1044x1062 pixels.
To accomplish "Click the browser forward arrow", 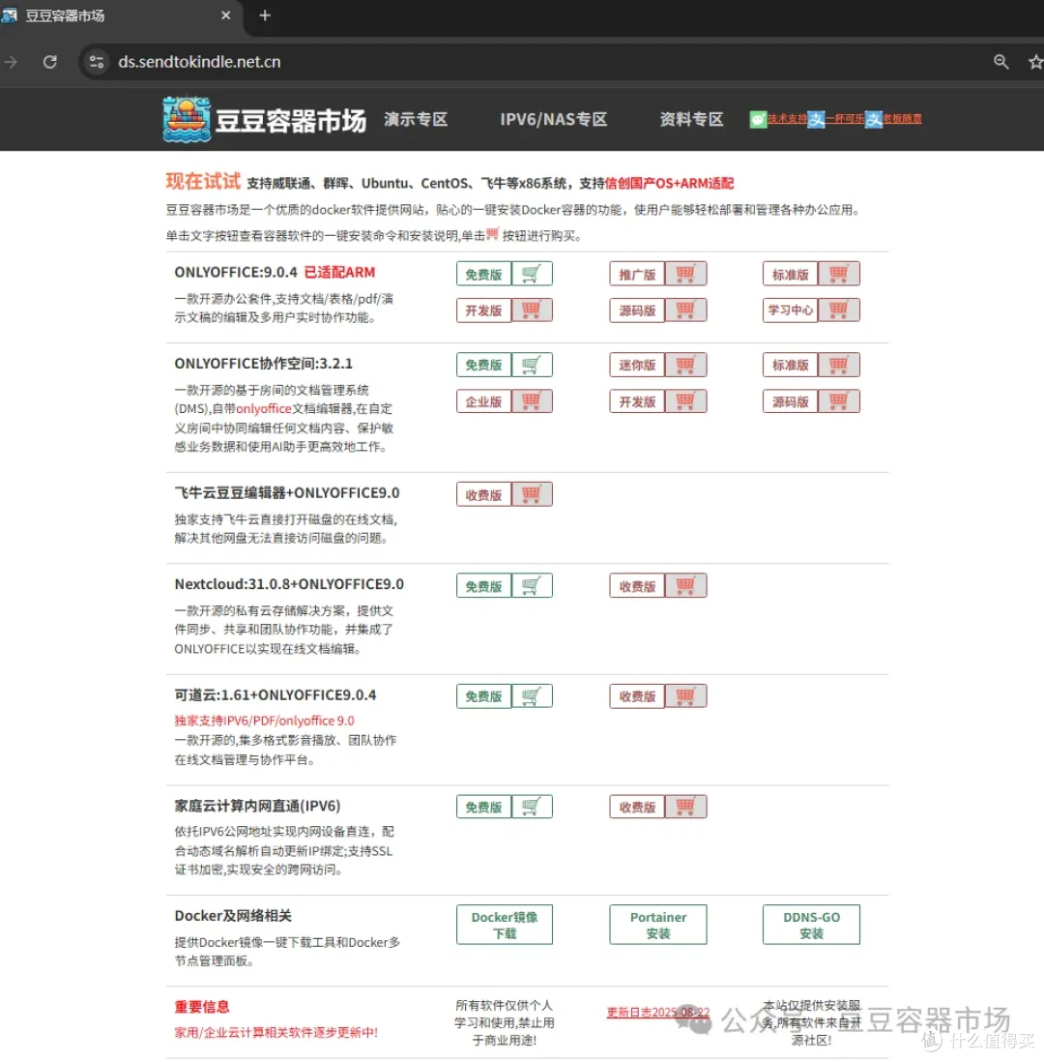I will click(x=11, y=62).
